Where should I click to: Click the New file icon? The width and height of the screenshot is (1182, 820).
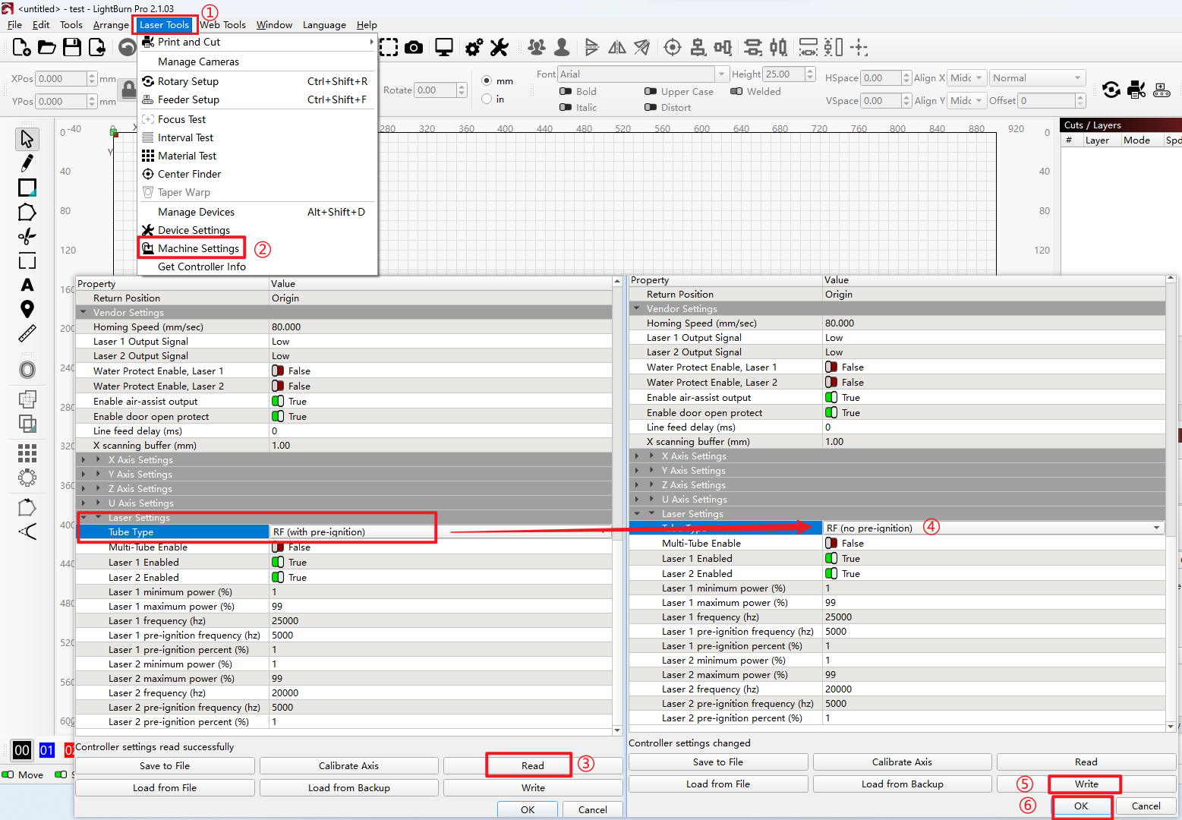[22, 48]
